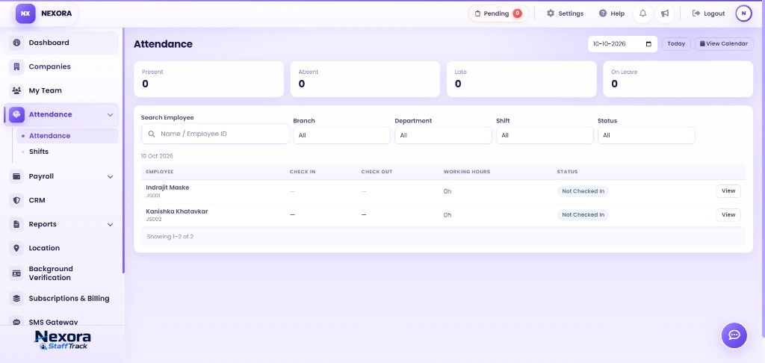
Task: Click the Reports document icon
Action: click(16, 224)
